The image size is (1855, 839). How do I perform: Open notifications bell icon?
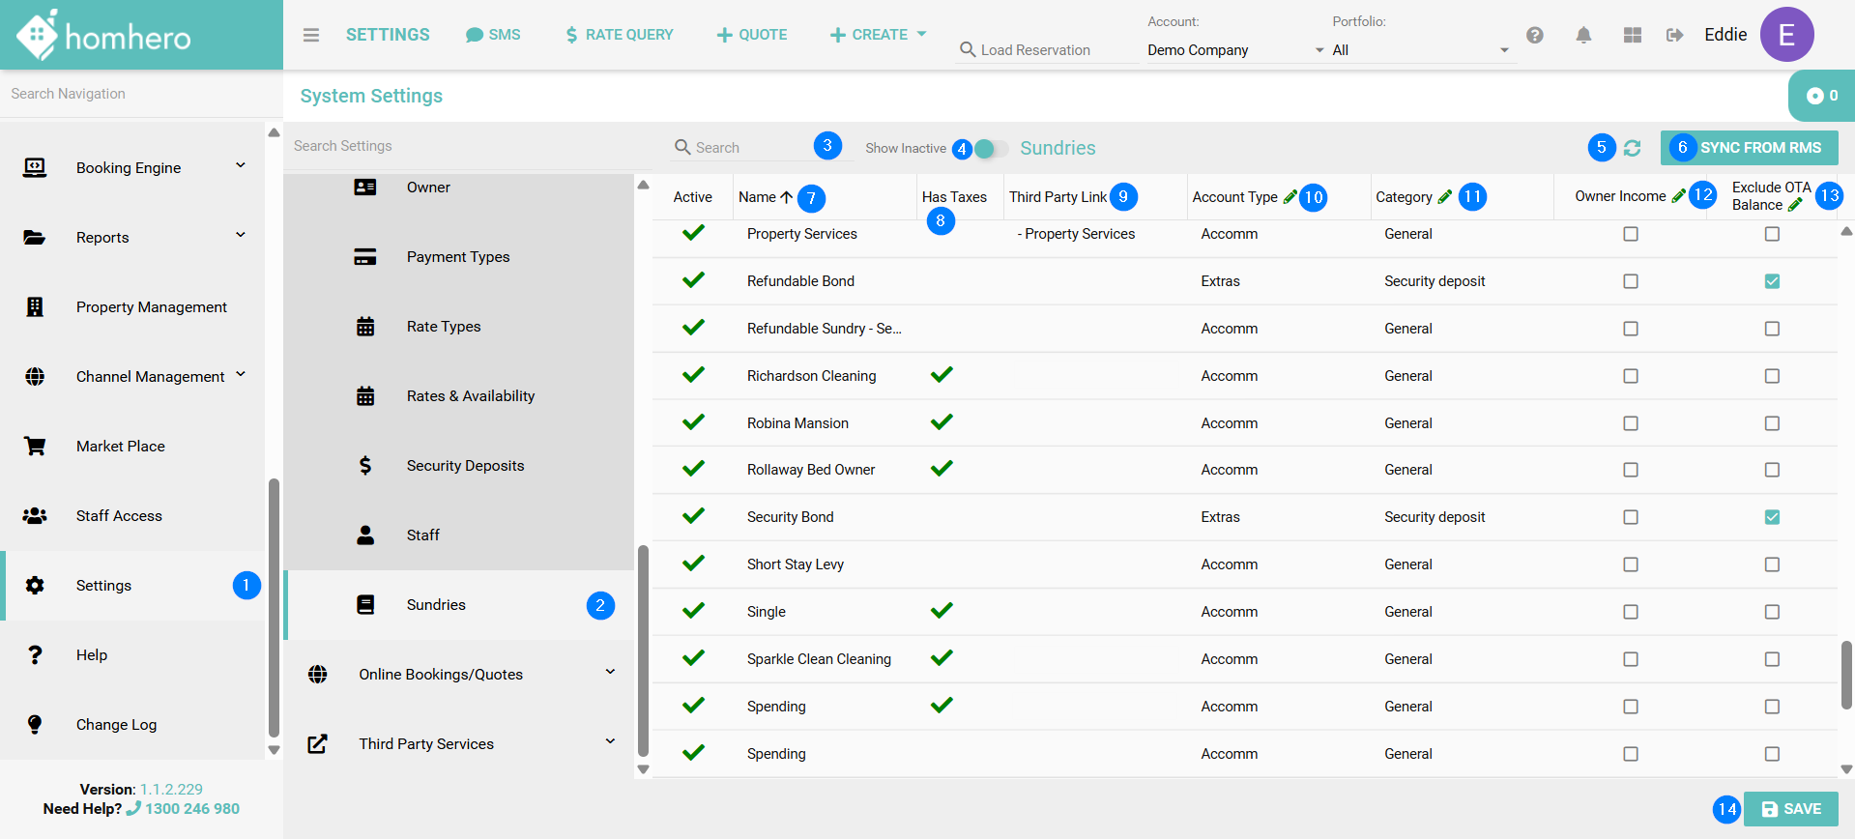1583,35
